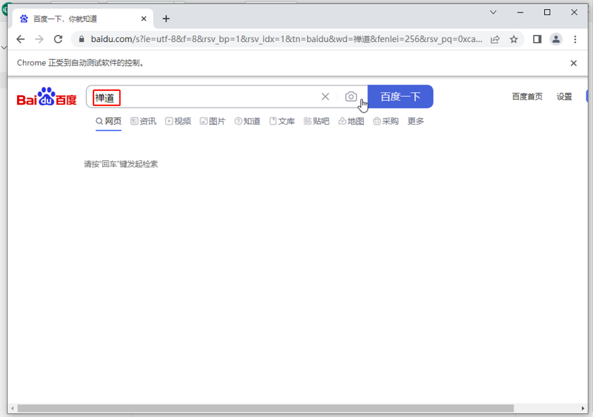Share this page icon in address bar
Screen dimensions: 593x417
pyautogui.click(x=495, y=39)
